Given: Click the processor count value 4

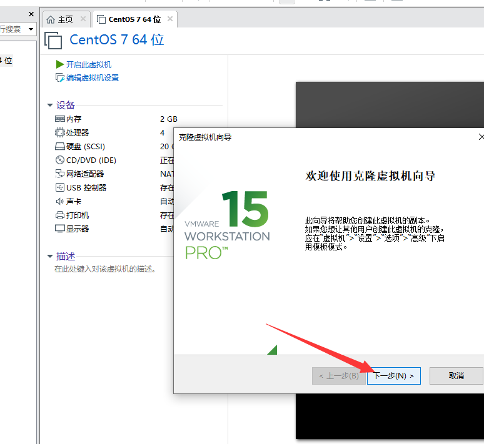Looking at the screenshot, I should click(163, 132).
